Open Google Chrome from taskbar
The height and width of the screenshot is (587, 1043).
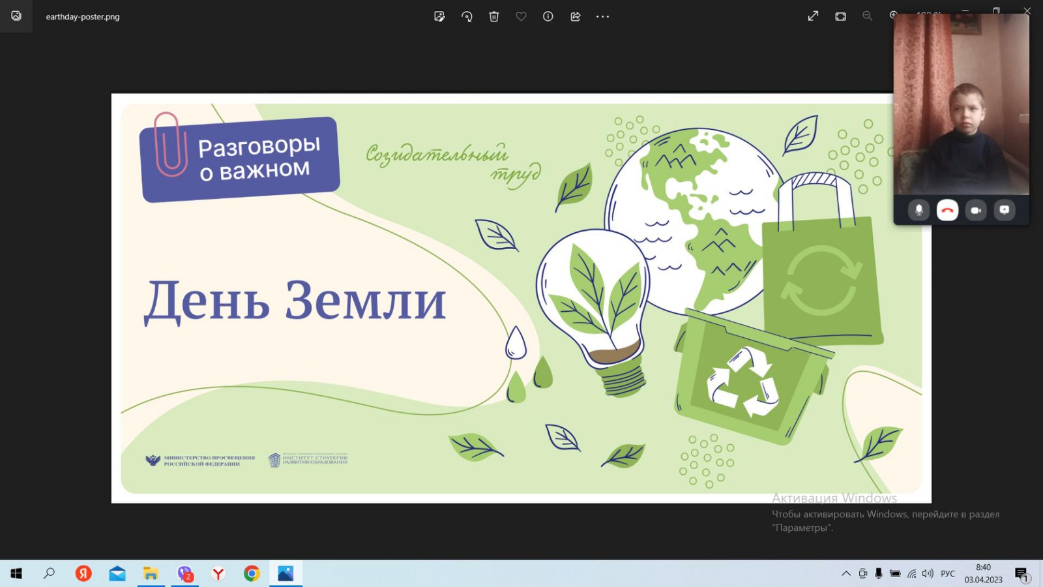coord(252,573)
